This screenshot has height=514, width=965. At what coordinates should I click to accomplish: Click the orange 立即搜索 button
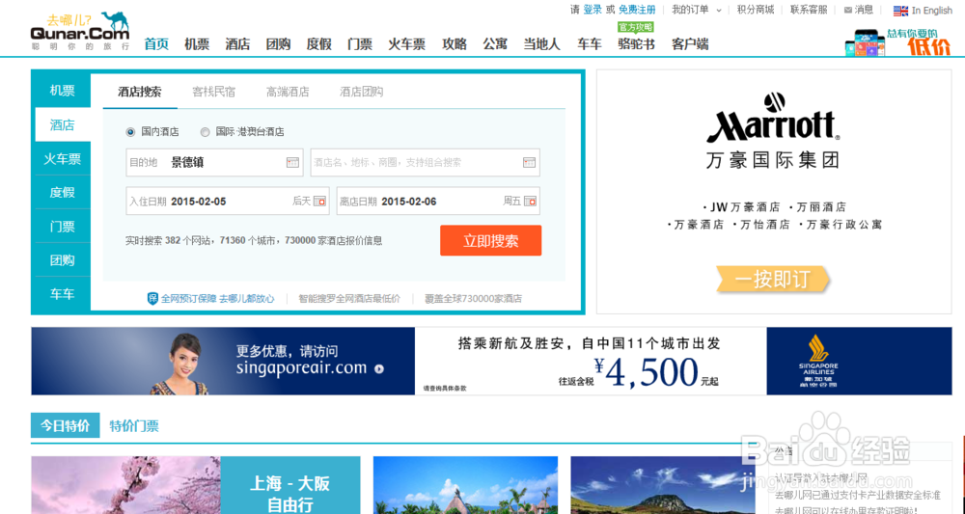pos(490,240)
